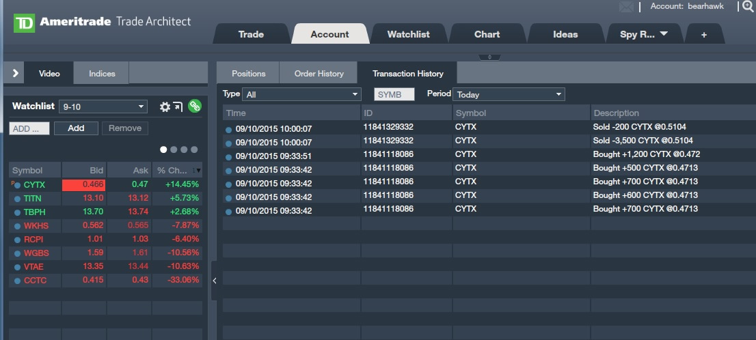Open the Watchlist 9-10 dropdown

coord(103,107)
